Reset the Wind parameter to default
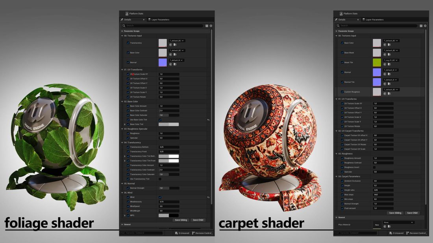The height and width of the screenshot is (243, 433). [x=208, y=197]
